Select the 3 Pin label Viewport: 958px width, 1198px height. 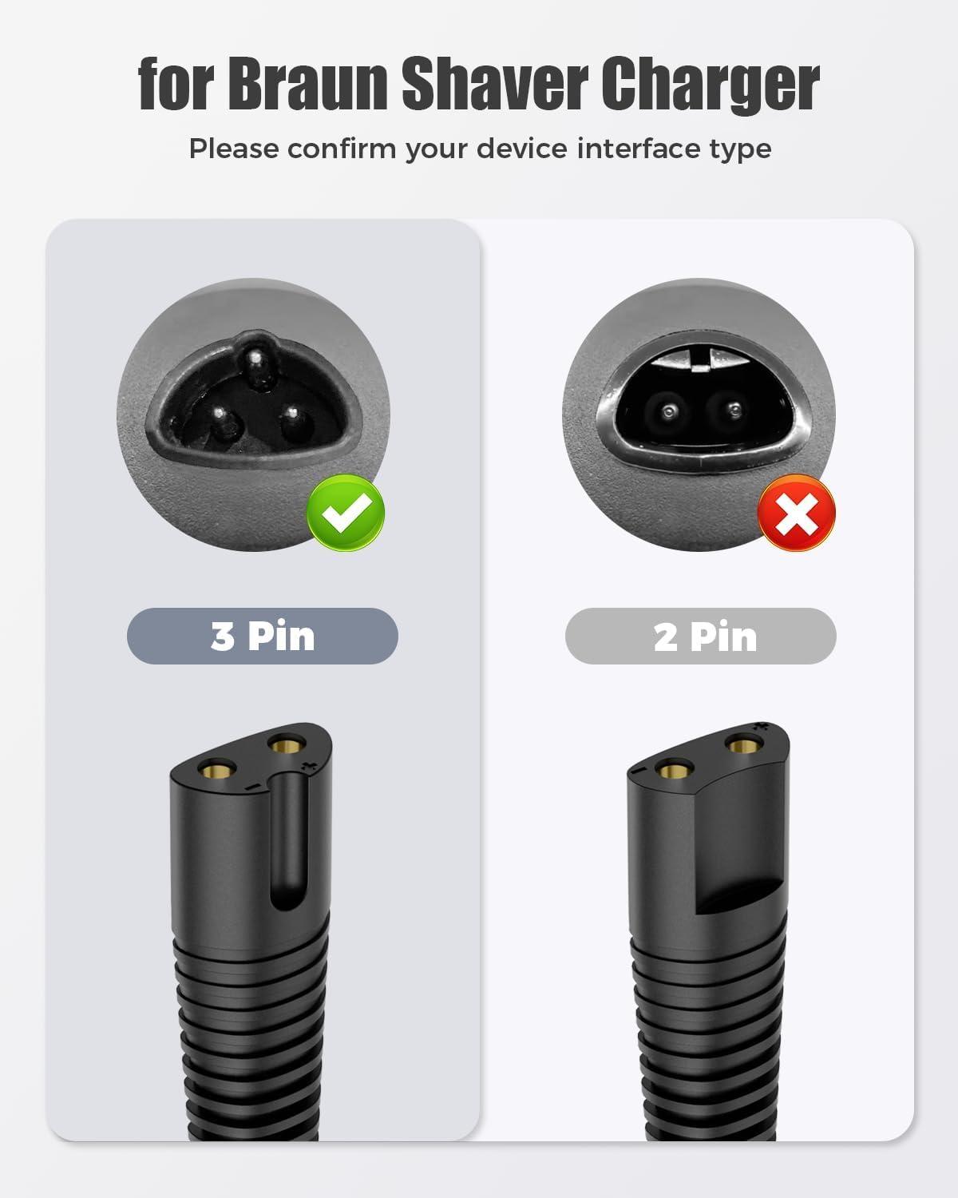click(263, 636)
